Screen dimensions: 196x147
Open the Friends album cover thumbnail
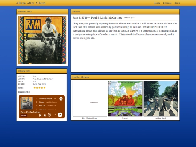[x=125, y=99]
